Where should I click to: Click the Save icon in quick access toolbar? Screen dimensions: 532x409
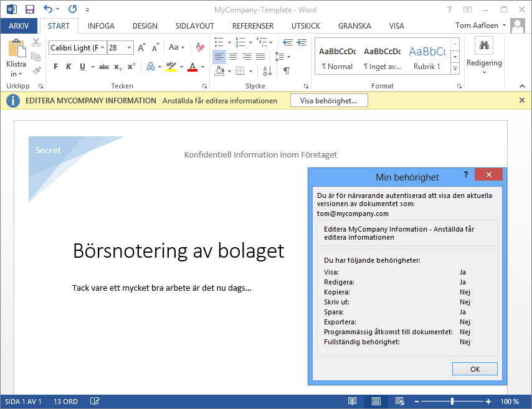click(x=29, y=9)
